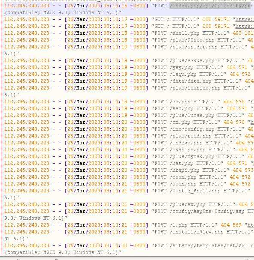254x260 pixels.
Task: Select 403 status code in shell.php row
Action: (x=237, y=33)
